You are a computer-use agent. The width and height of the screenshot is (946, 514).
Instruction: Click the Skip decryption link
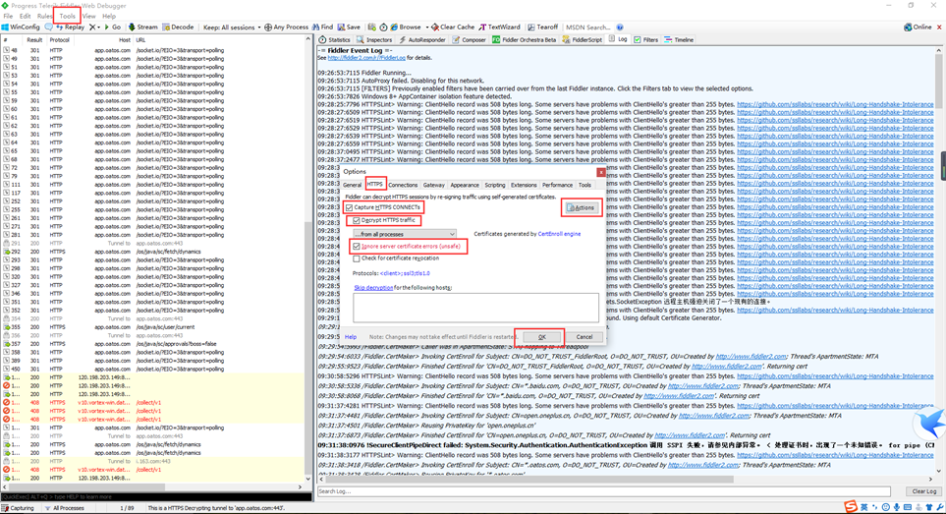(373, 288)
